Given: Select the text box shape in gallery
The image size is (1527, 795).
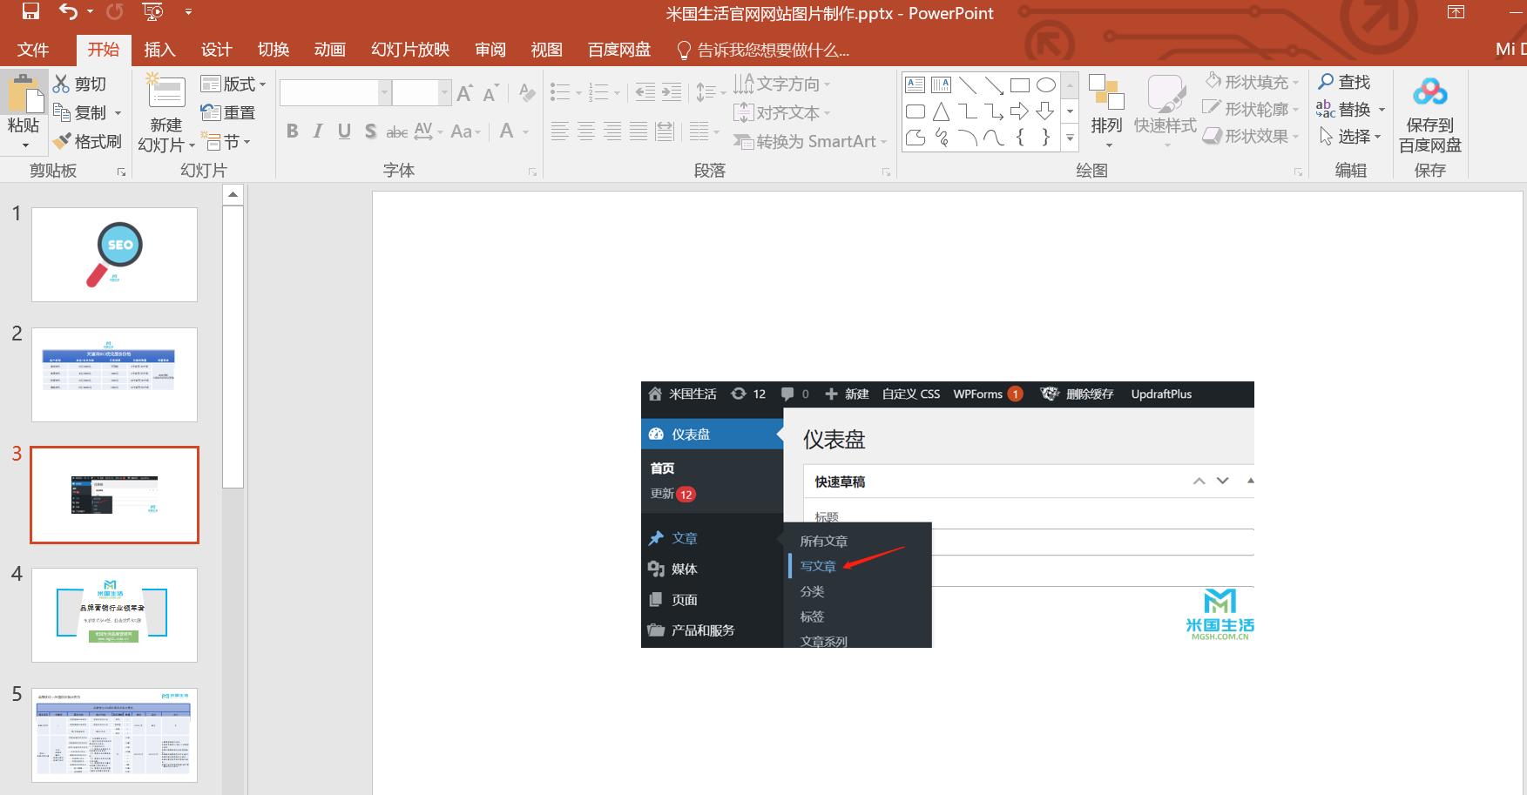Looking at the screenshot, I should 916,84.
